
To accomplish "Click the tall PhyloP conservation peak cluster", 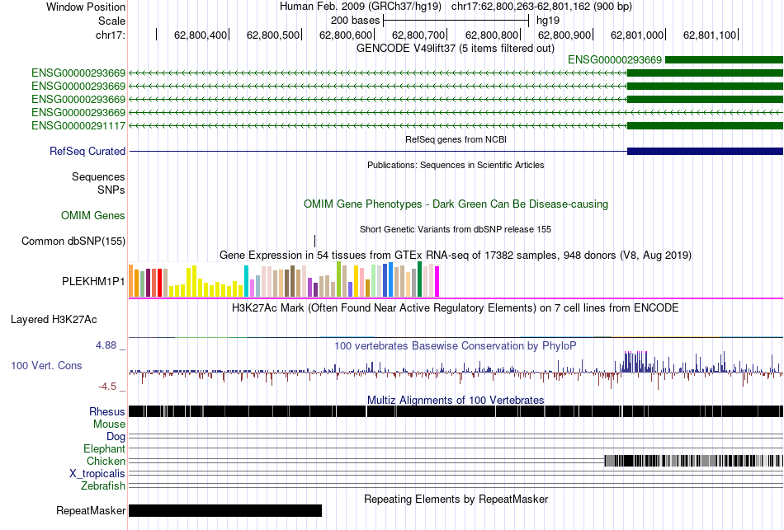I will [635, 362].
